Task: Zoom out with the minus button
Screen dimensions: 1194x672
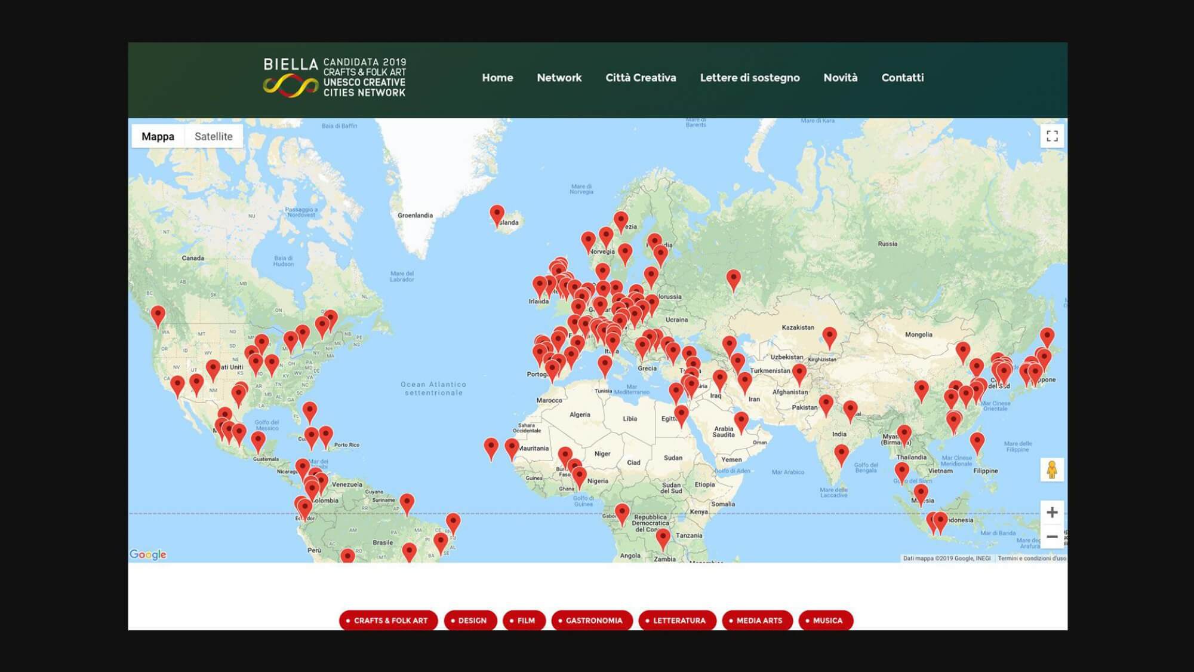Action: 1052,536
